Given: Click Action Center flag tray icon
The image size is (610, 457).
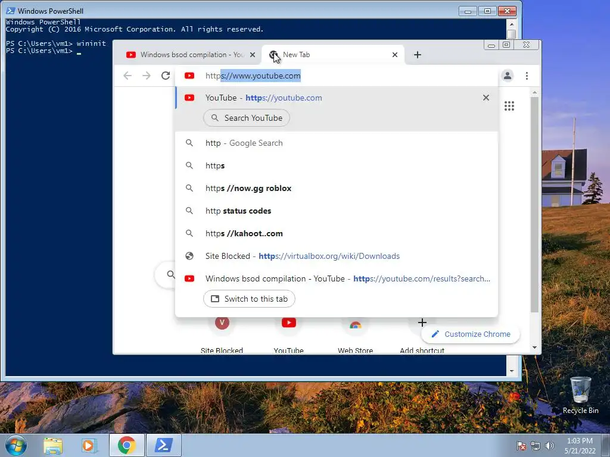Looking at the screenshot, I should (x=521, y=446).
